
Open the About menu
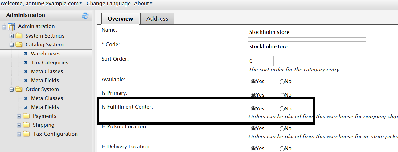143,3
